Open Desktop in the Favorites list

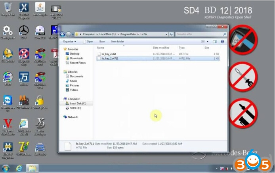tap(73, 54)
